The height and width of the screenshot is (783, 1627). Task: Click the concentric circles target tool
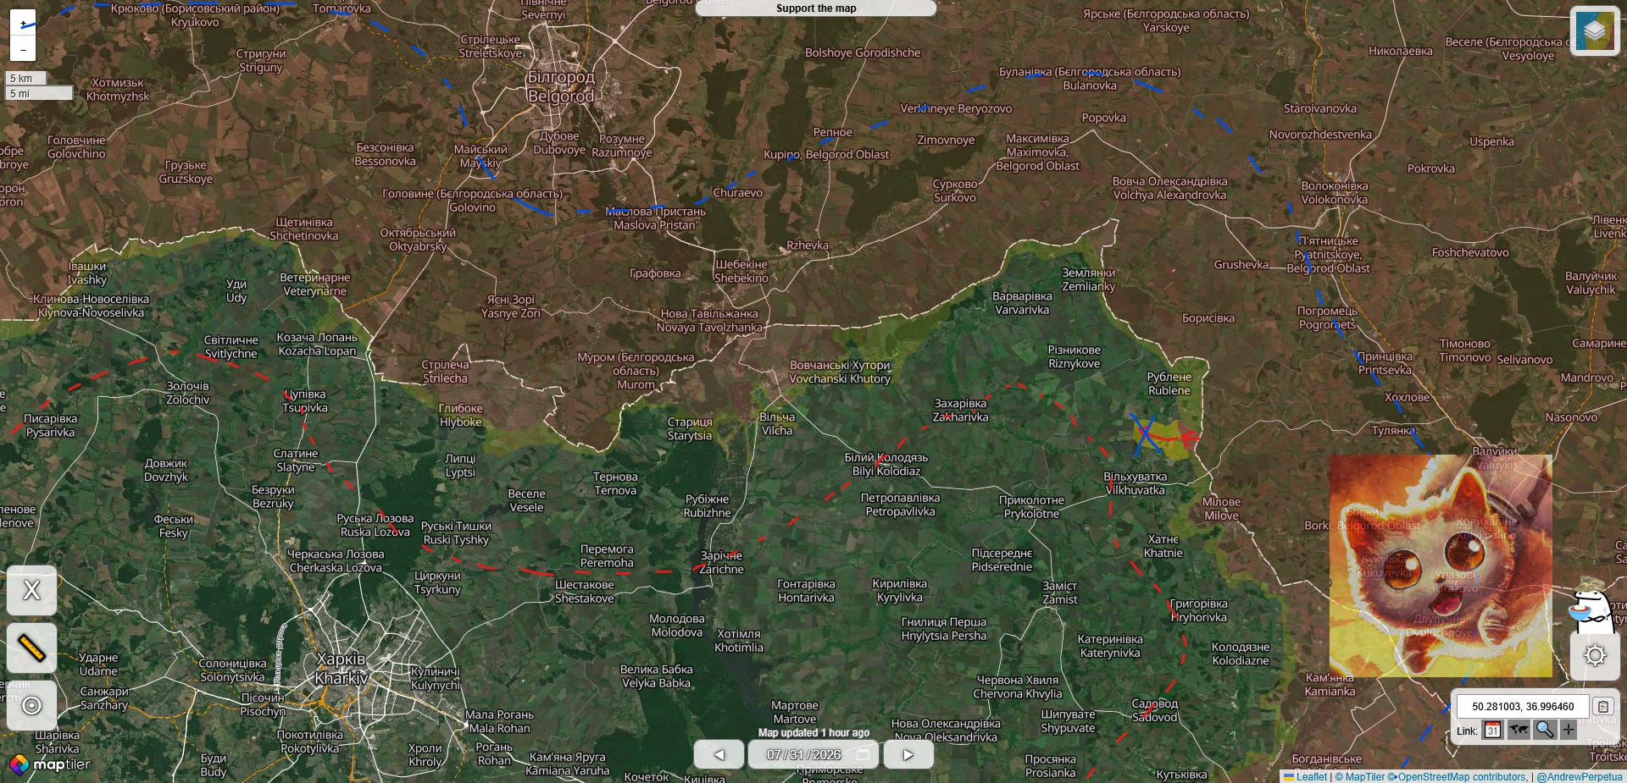31,705
